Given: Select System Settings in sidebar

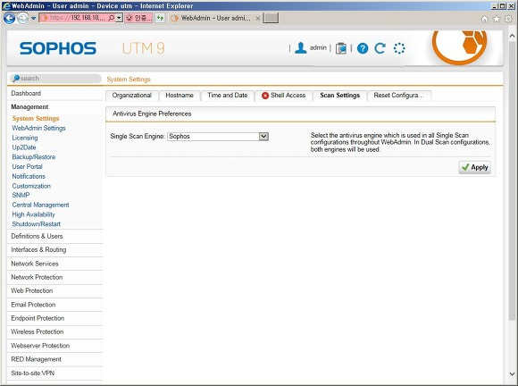Looking at the screenshot, I should (36, 118).
